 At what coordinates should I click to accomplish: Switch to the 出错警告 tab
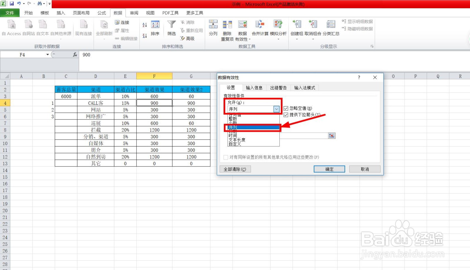click(x=278, y=87)
